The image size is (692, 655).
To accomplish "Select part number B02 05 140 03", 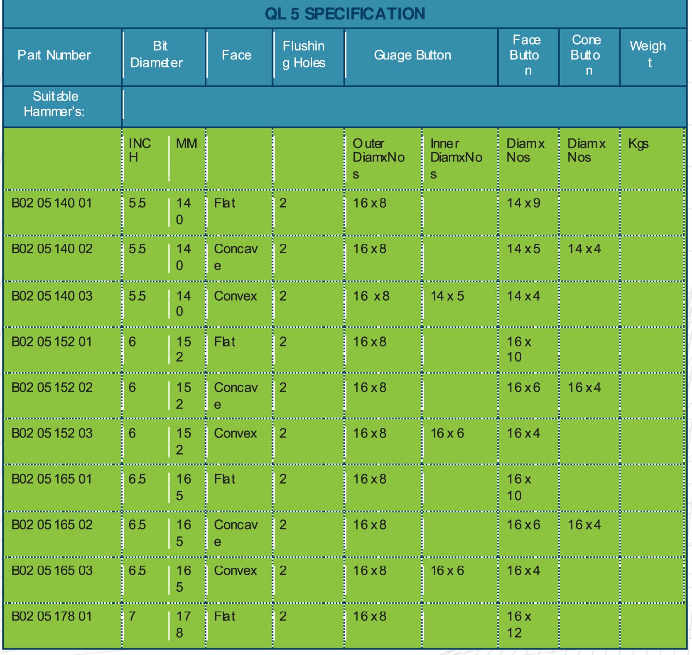I will pyautogui.click(x=52, y=296).
